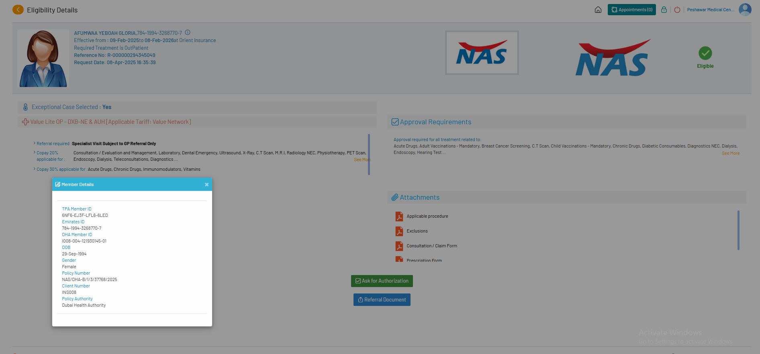The width and height of the screenshot is (760, 354).
Task: Click the Value Lite OP plan cross icon
Action: click(25, 122)
